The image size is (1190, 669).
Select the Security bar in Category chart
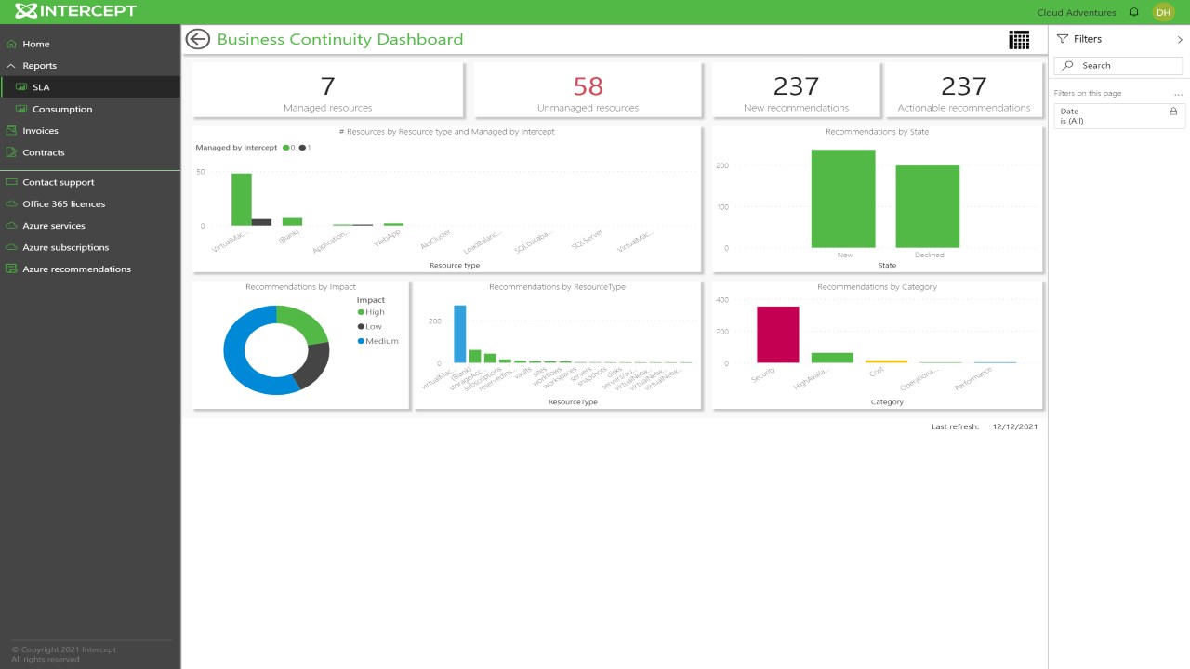point(777,334)
